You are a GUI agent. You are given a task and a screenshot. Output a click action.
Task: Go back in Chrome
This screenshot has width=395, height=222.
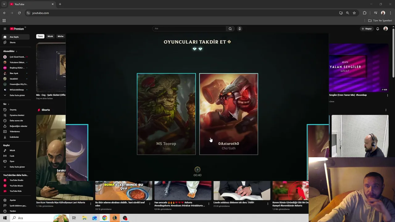click(x=4, y=13)
